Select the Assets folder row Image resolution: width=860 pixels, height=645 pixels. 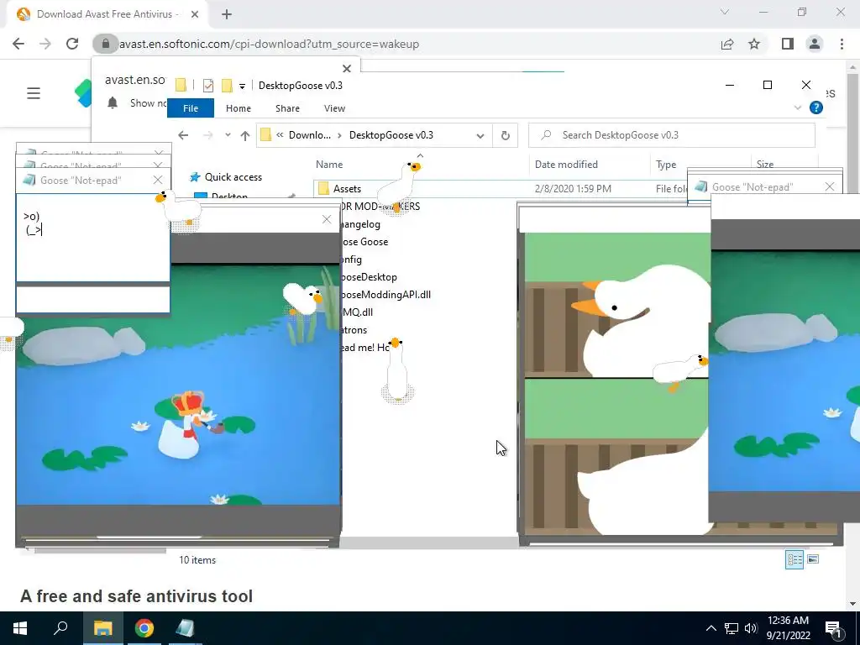click(501, 189)
